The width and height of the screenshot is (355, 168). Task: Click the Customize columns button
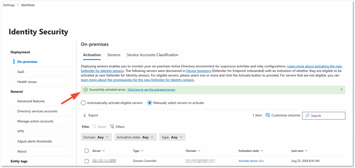(283, 115)
